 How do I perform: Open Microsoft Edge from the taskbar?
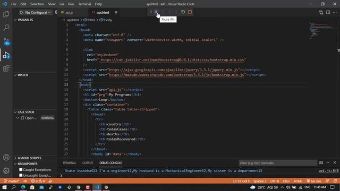(23, 187)
